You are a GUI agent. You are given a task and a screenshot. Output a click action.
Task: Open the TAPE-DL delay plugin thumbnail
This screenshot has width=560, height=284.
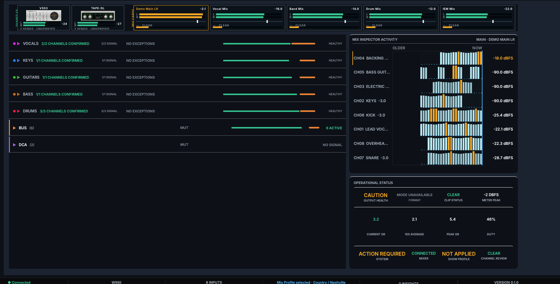click(98, 16)
